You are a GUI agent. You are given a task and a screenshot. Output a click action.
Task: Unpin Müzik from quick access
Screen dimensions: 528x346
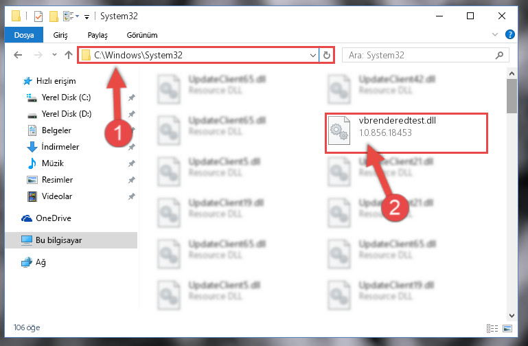pyautogui.click(x=132, y=163)
